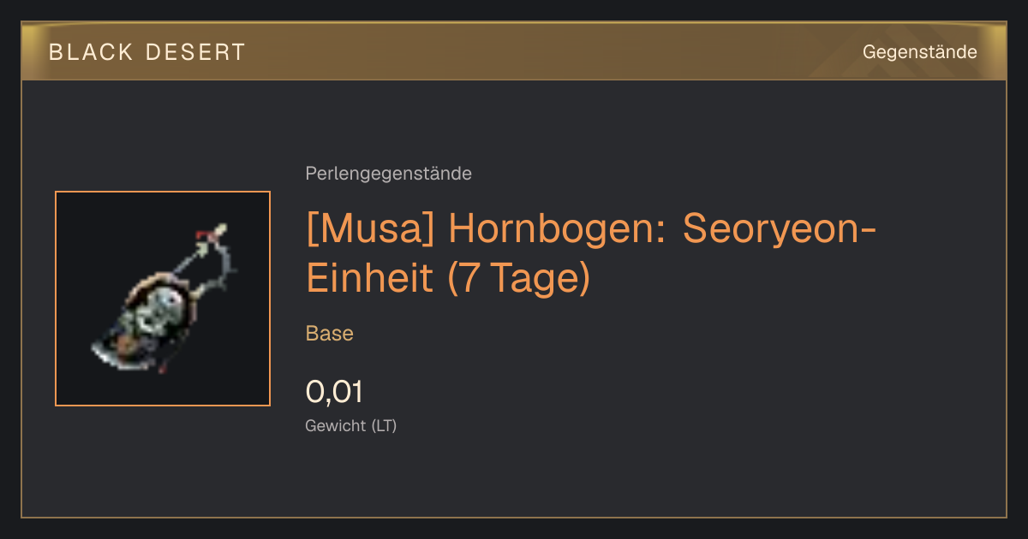Click the Hornbogen item icon thumbnail
The width and height of the screenshot is (1028, 539).
(x=163, y=299)
